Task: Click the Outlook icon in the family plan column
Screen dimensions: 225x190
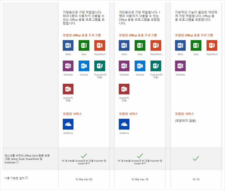Action: (84, 66)
